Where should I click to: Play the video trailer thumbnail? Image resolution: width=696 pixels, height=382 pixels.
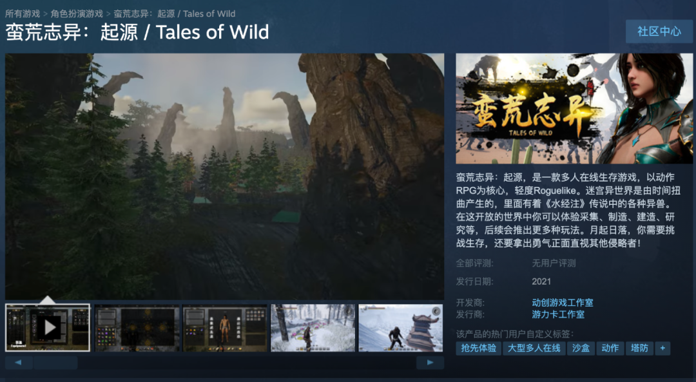tap(48, 327)
